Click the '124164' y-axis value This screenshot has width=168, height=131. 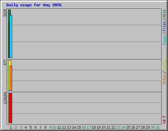click(x=5, y=98)
